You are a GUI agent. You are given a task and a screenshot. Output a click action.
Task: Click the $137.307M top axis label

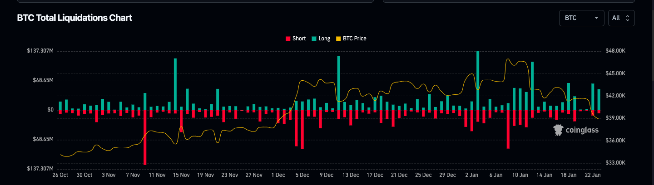[40, 51]
